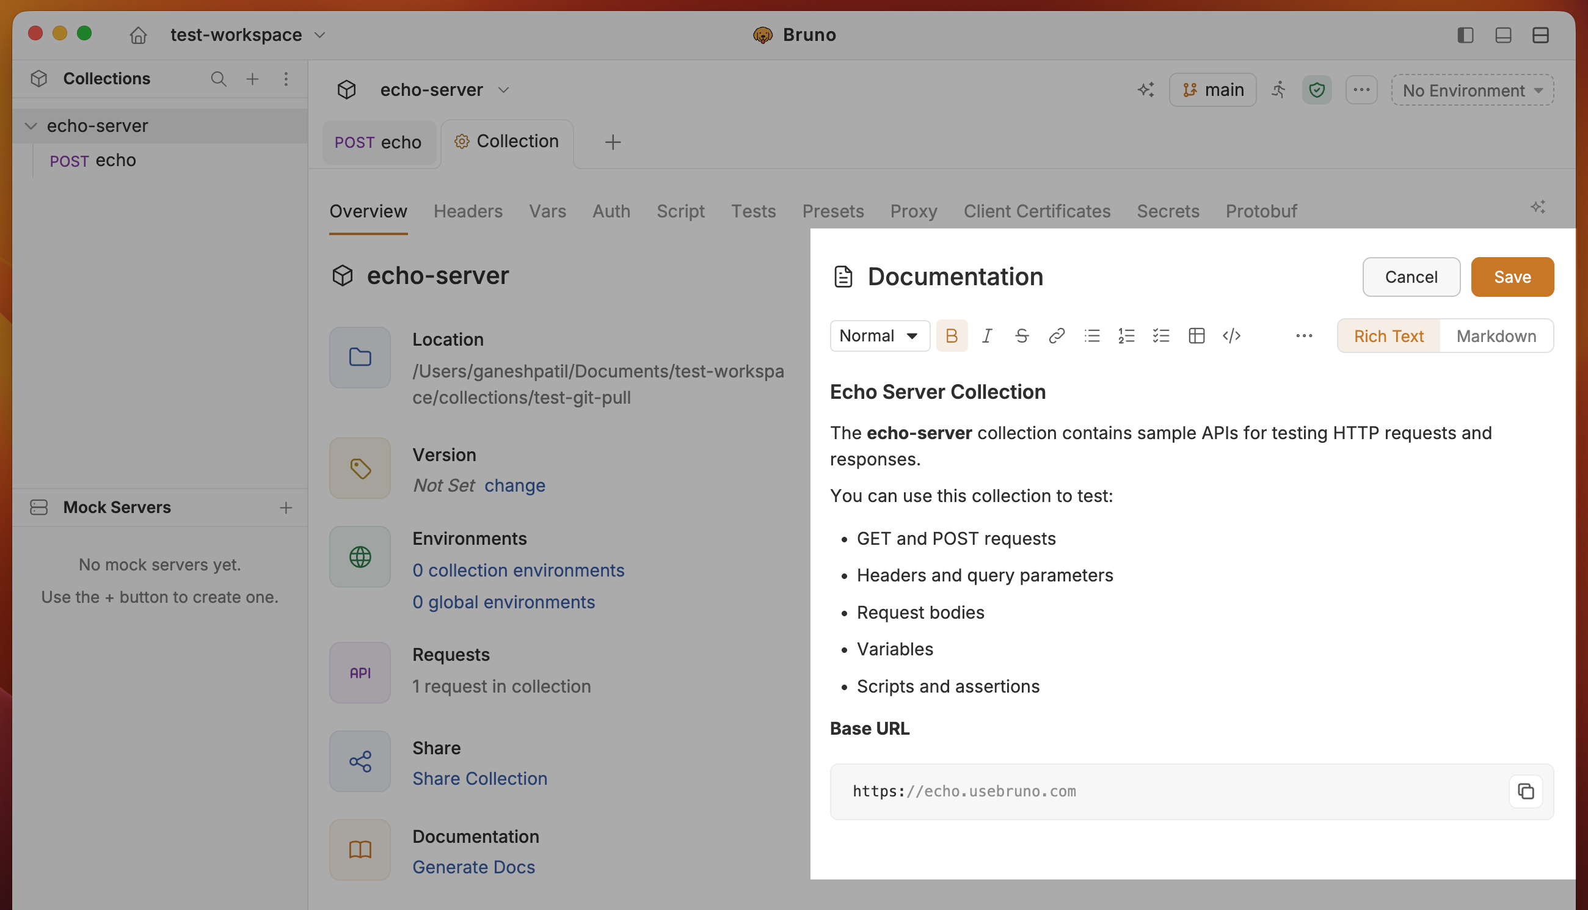Save the documentation changes
This screenshot has width=1588, height=910.
pos(1512,277)
